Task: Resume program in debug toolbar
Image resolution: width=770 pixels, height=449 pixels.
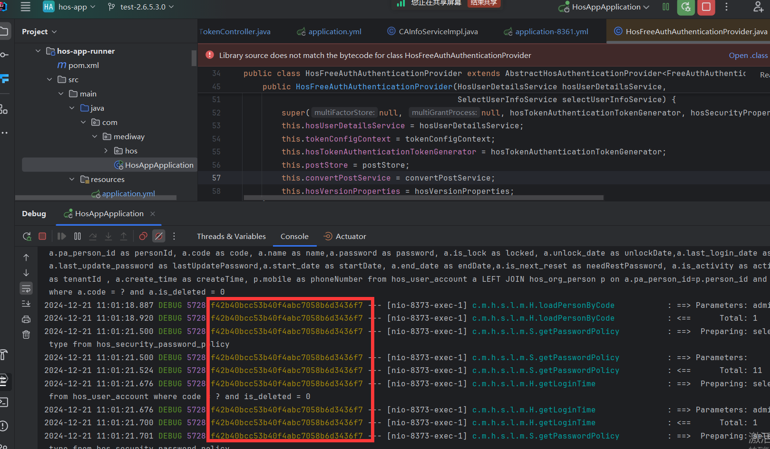Action: pyautogui.click(x=61, y=236)
